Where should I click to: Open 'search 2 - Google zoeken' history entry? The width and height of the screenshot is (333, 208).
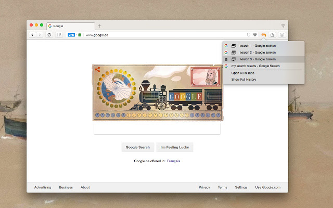[263, 53]
